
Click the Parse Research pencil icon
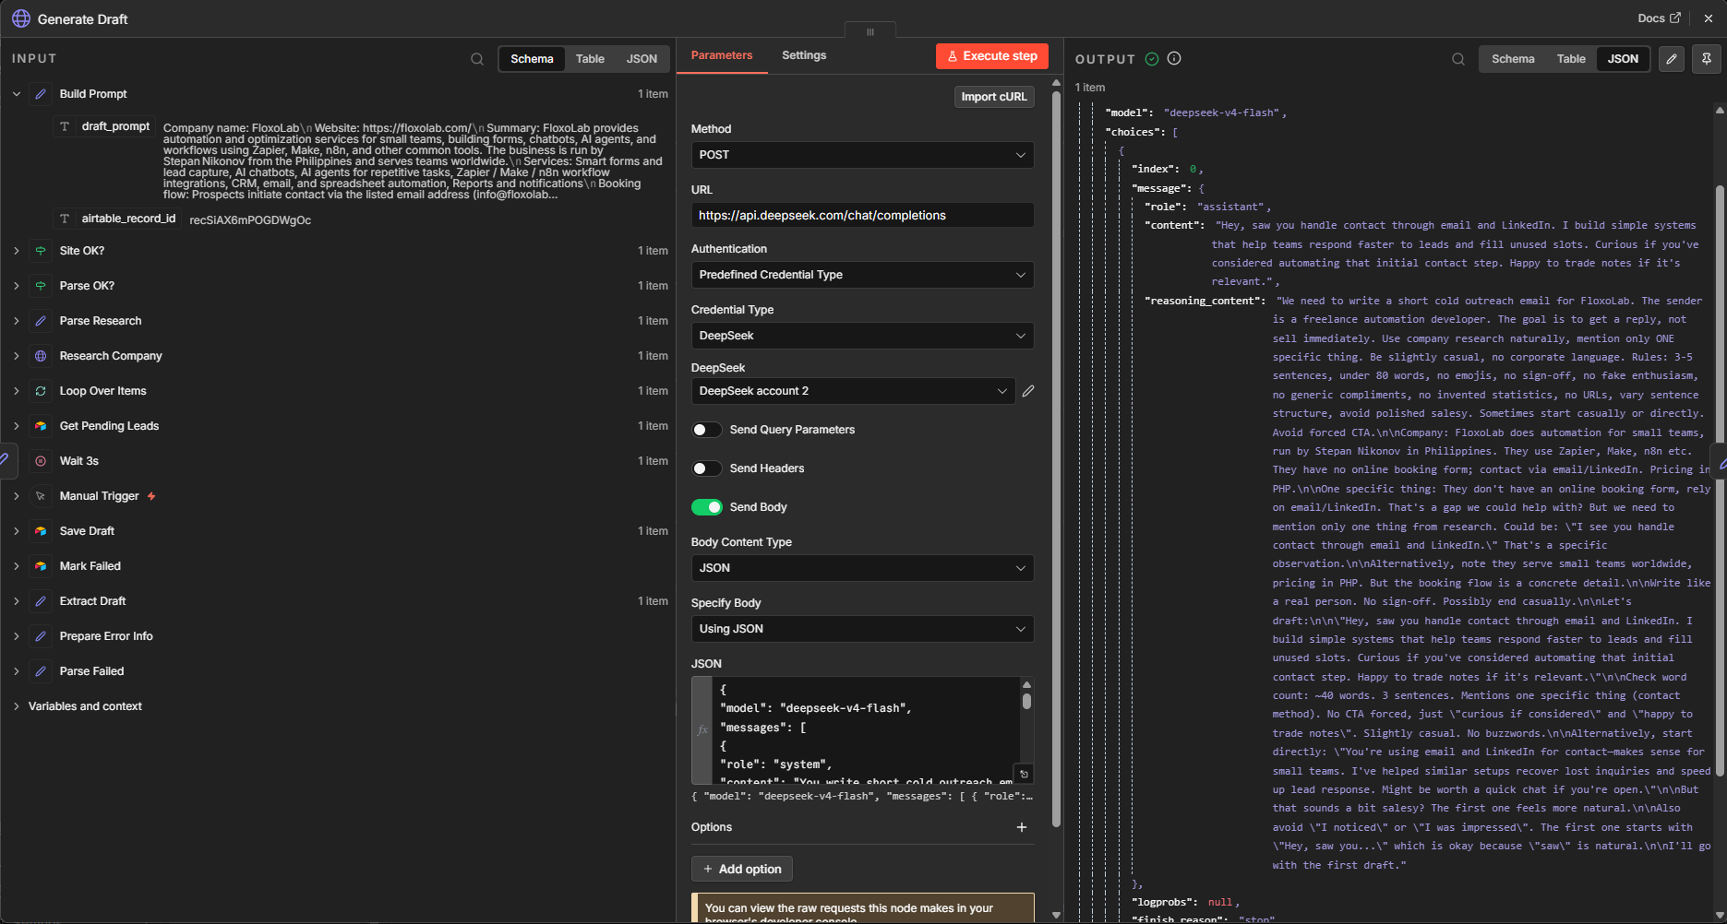(41, 321)
